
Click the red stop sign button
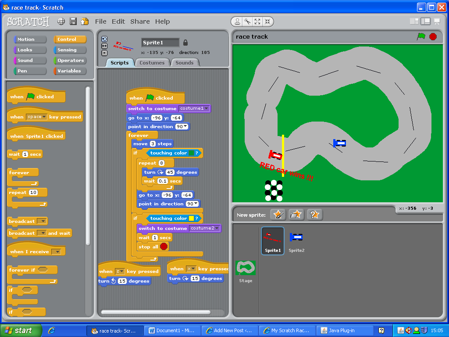[433, 37]
